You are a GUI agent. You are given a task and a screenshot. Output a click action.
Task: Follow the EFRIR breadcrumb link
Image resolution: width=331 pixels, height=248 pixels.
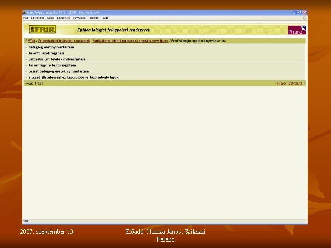(x=31, y=41)
